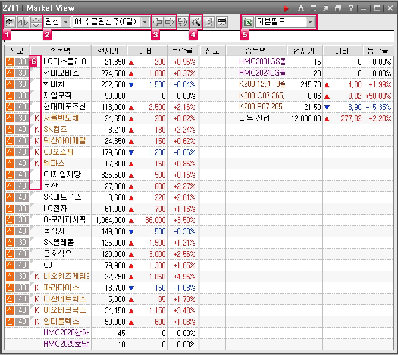Click the 30 badge on SK텔레콤 row

(x=22, y=243)
